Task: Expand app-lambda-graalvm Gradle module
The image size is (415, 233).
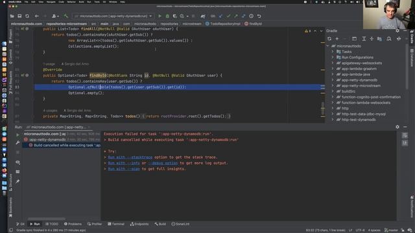Action: click(x=333, y=69)
